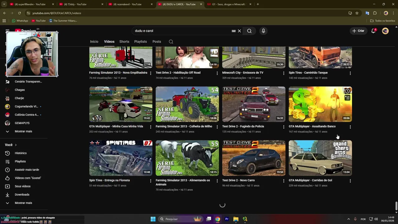The height and width of the screenshot is (224, 398).
Task: Switch to the Shorts channel tab
Action: pos(124,42)
